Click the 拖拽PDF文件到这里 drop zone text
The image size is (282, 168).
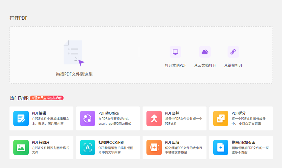point(74,74)
